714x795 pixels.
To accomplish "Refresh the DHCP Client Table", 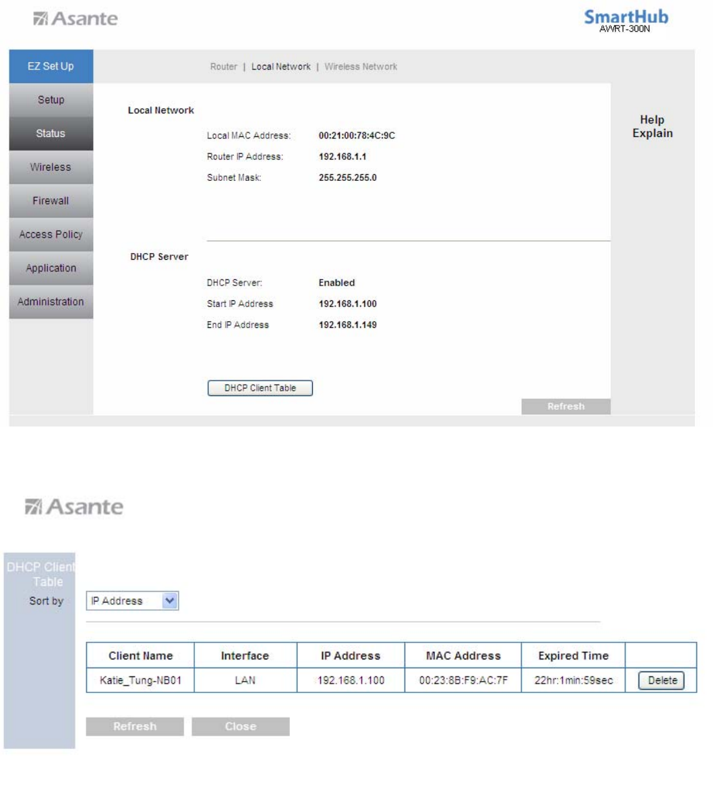I will [x=135, y=726].
